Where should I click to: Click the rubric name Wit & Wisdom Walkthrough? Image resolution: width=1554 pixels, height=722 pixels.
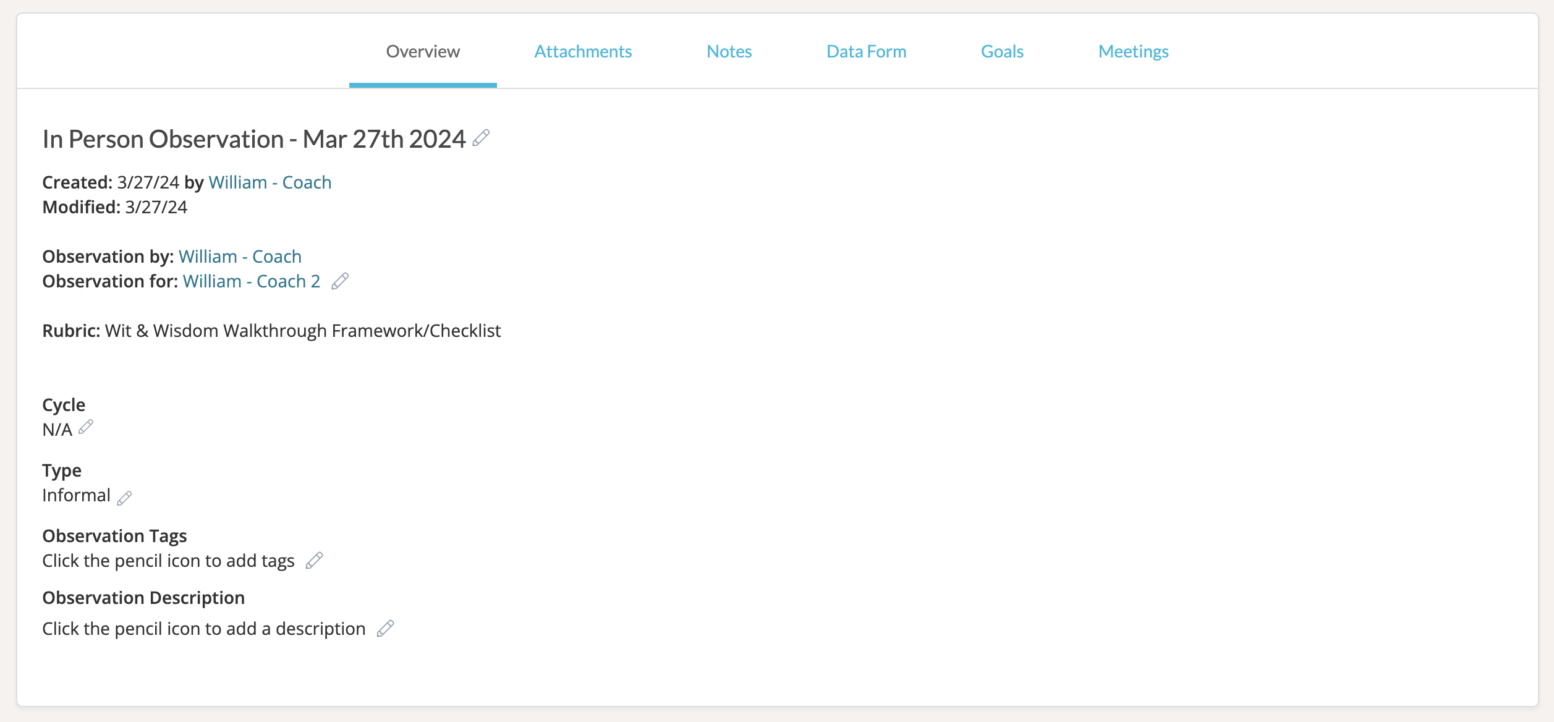[303, 331]
